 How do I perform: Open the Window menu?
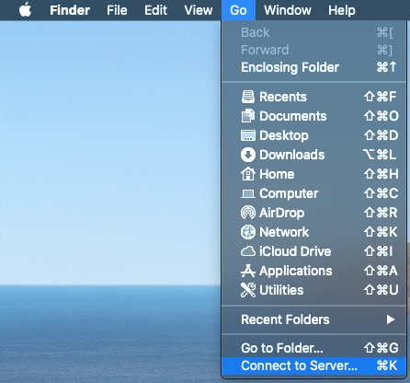288,10
